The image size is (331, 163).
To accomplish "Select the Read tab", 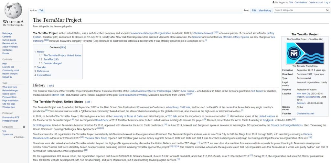I will pos(246,10).
